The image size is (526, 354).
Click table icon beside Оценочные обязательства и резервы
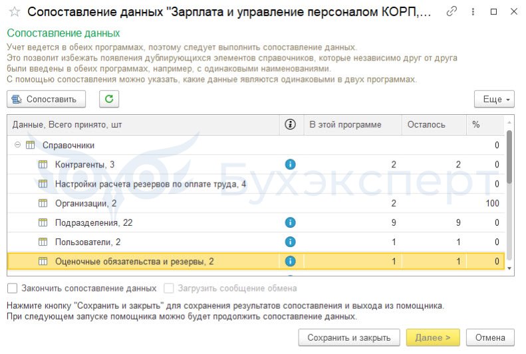coord(43,261)
